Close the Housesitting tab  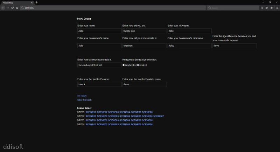32,3
